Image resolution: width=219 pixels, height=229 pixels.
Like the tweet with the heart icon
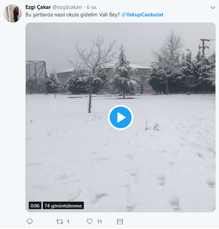pyautogui.click(x=90, y=221)
